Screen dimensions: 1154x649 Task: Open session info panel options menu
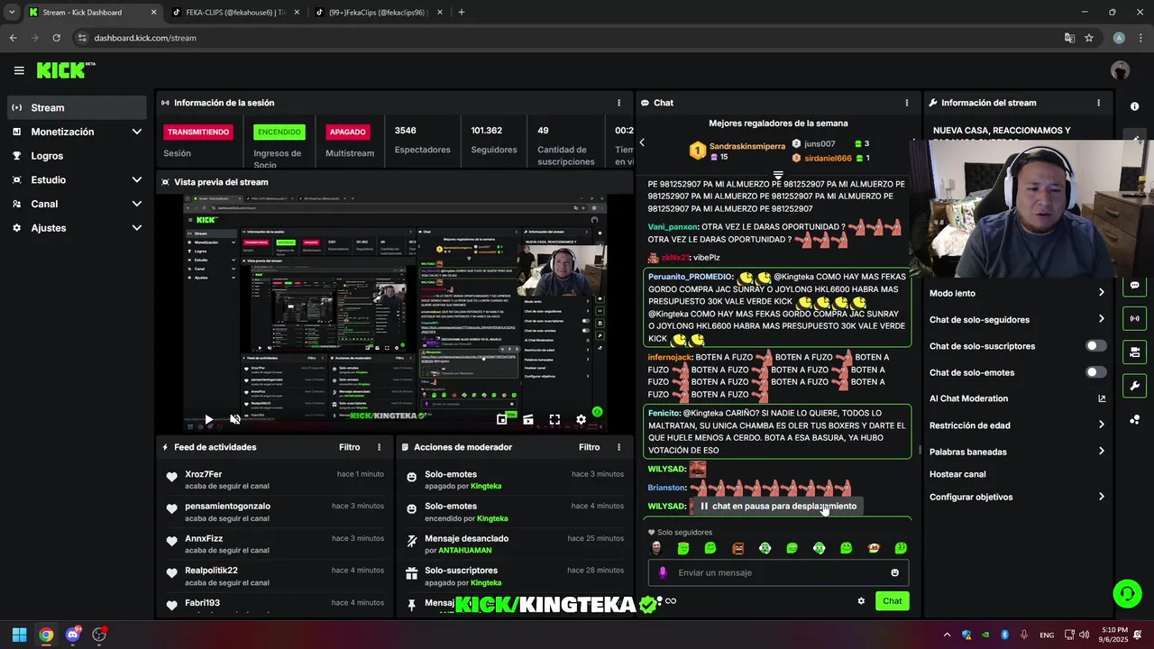618,103
